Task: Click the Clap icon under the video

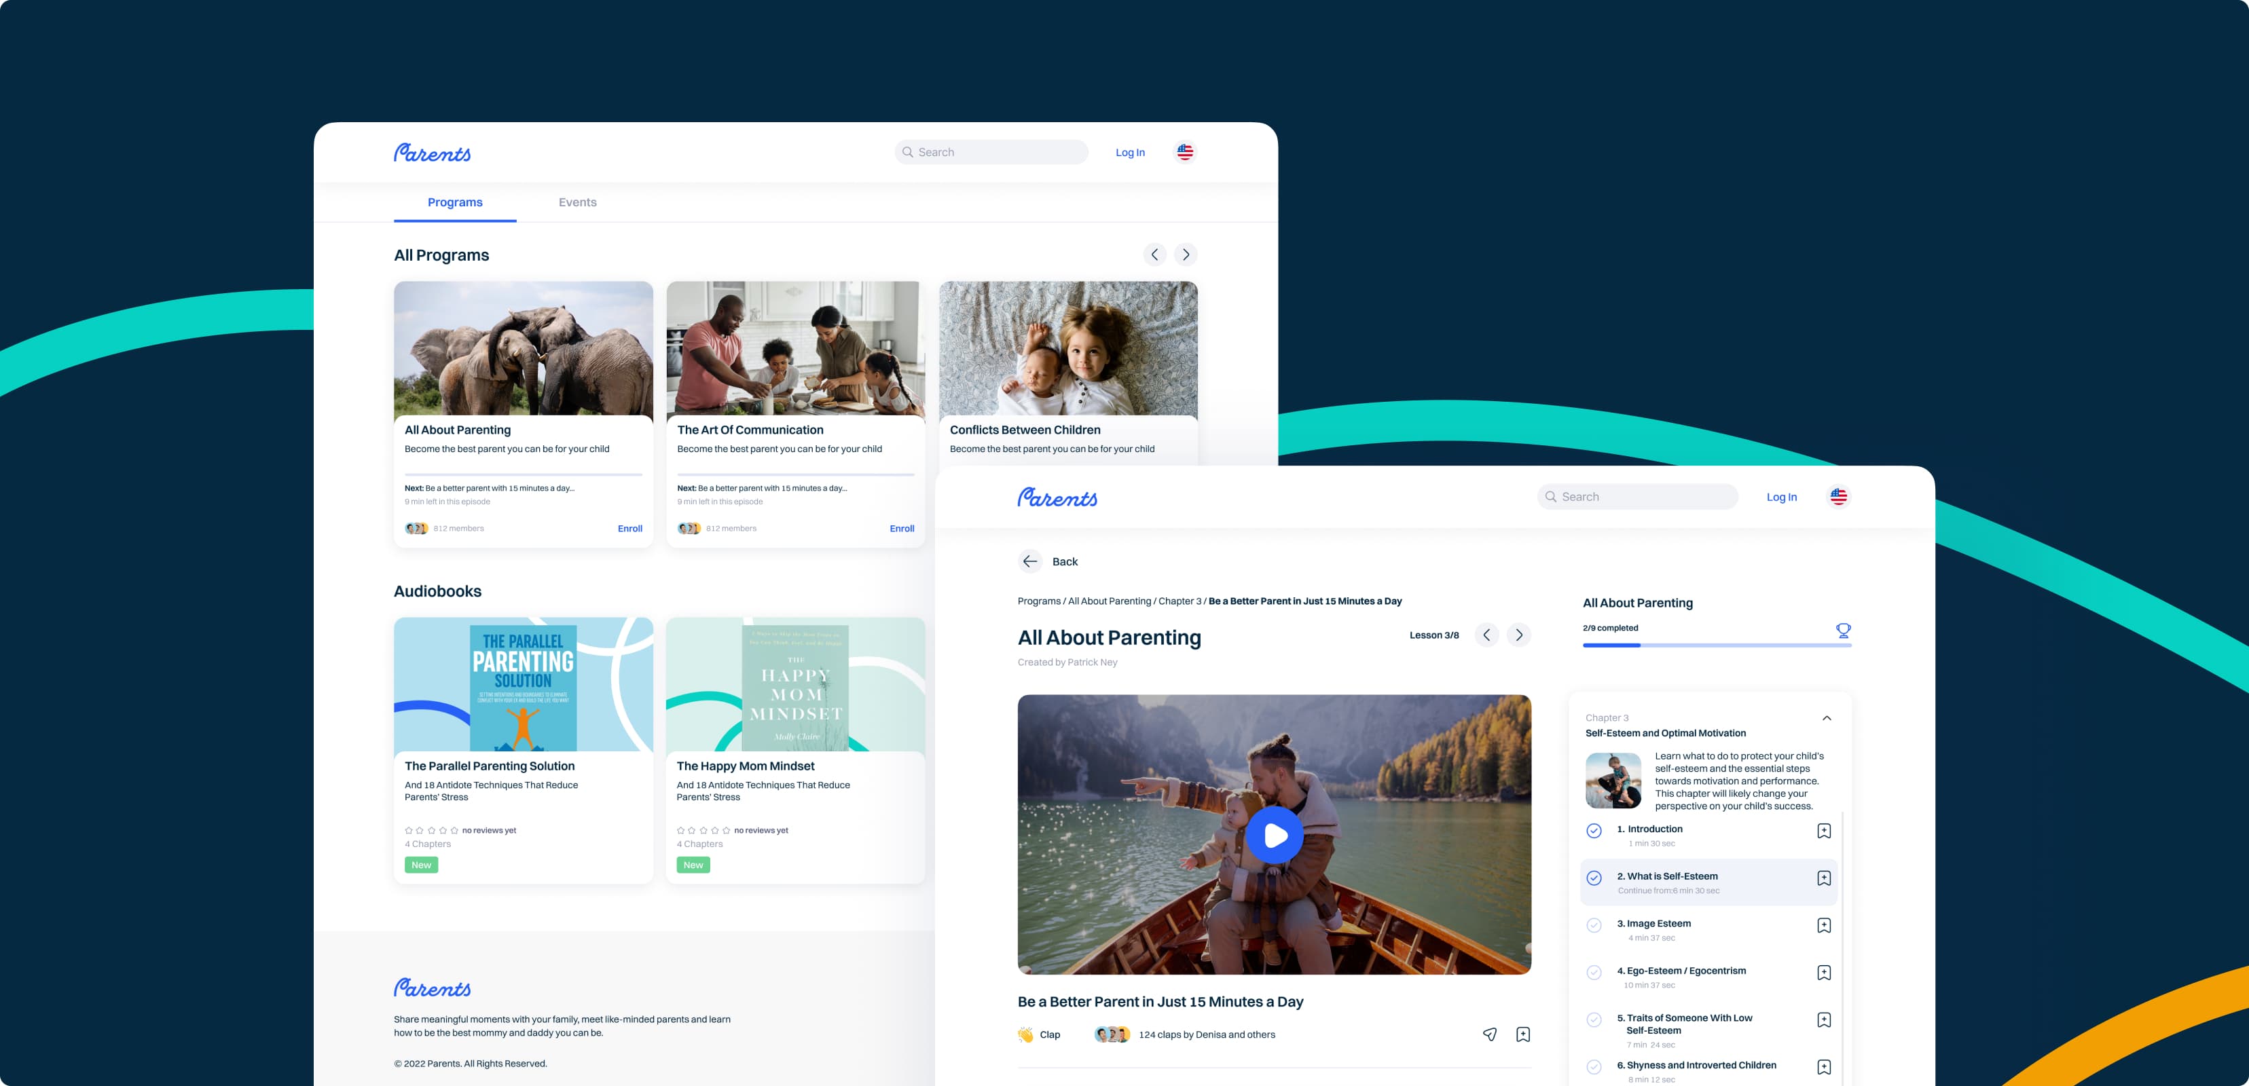Action: click(1027, 1034)
